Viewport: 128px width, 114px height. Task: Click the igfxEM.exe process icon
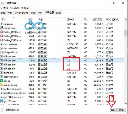2,101
